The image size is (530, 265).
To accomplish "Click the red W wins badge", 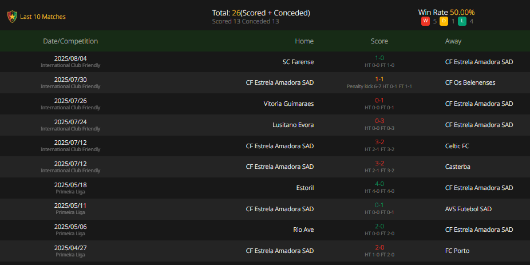I will (x=425, y=22).
